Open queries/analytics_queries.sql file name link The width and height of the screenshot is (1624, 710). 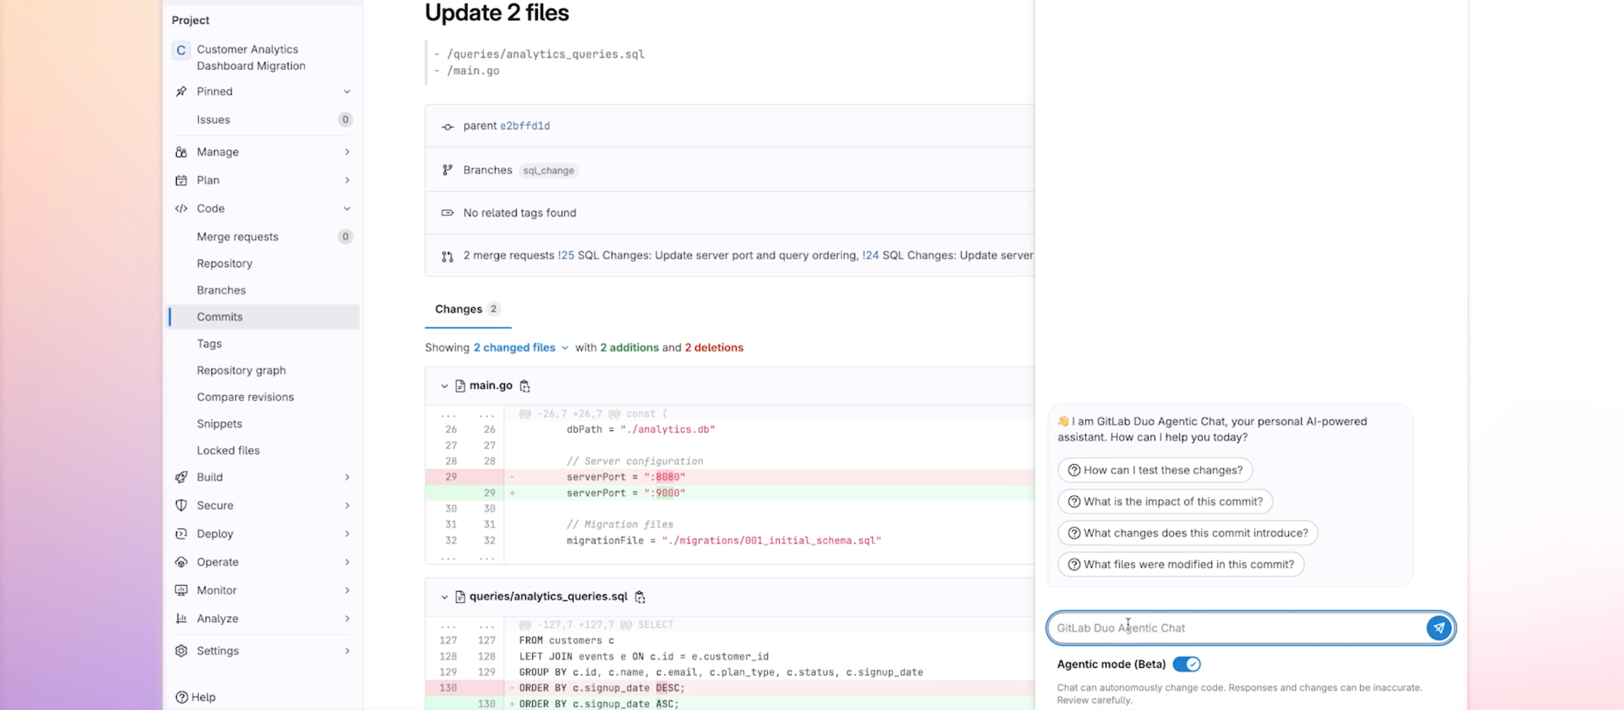tap(548, 597)
